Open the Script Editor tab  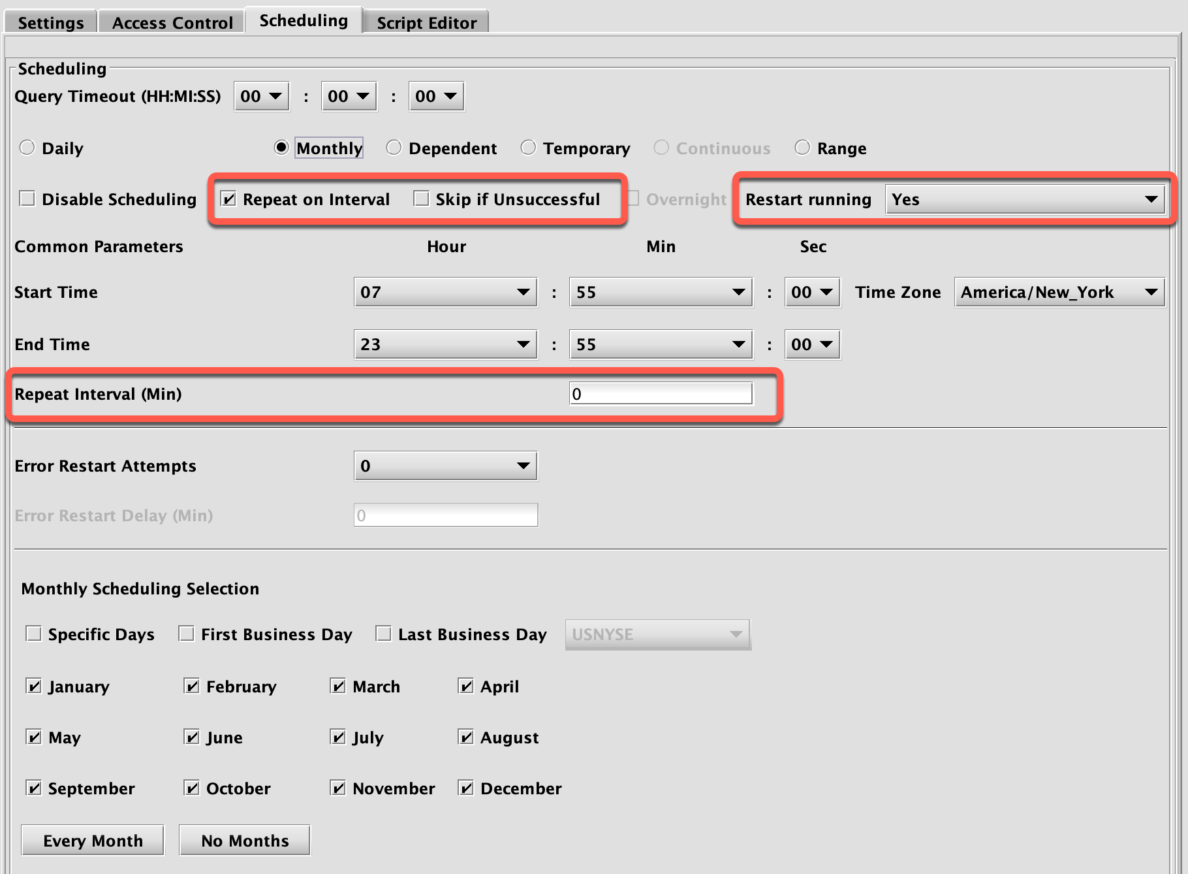pos(426,23)
